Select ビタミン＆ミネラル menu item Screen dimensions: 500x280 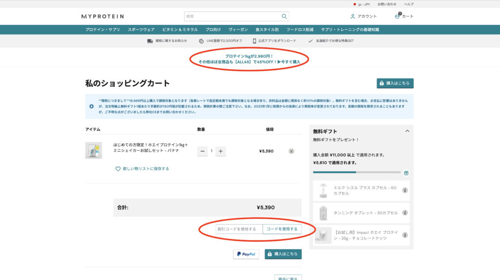point(180,30)
